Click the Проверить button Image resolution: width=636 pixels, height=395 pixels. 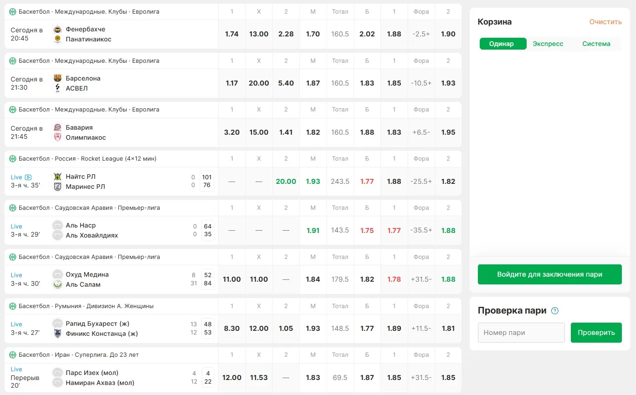(596, 333)
